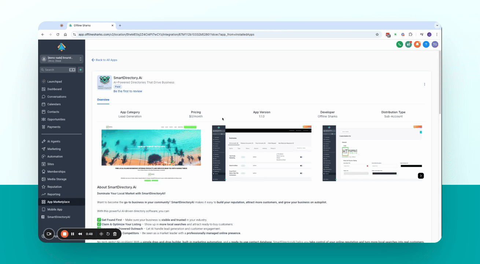Viewport: 480px width, 264px height.
Task: Open the Customization settings screenshot
Action: [372, 153]
